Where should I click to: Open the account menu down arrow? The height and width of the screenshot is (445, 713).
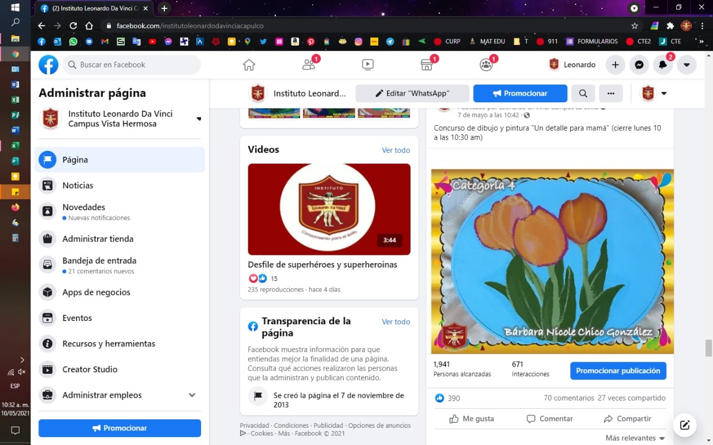pyautogui.click(x=686, y=65)
